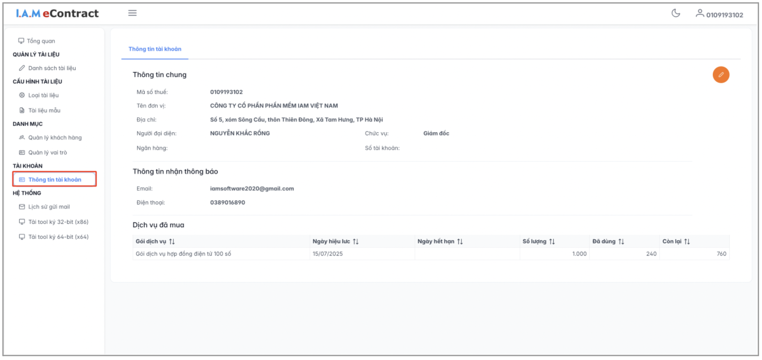
Task: Click the orange edit pencil button
Action: point(720,75)
